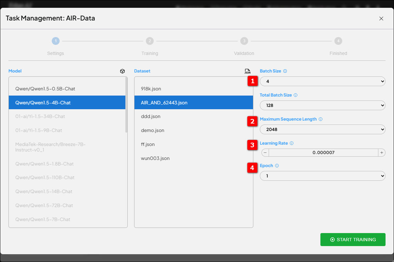This screenshot has height=262, width=394.
Task: Expand the Maximum Sequence Length dropdown
Action: pyautogui.click(x=322, y=129)
